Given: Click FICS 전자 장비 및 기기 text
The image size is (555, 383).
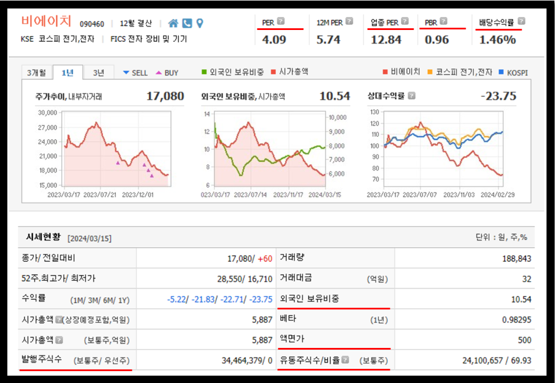Looking at the screenshot, I should tap(149, 39).
